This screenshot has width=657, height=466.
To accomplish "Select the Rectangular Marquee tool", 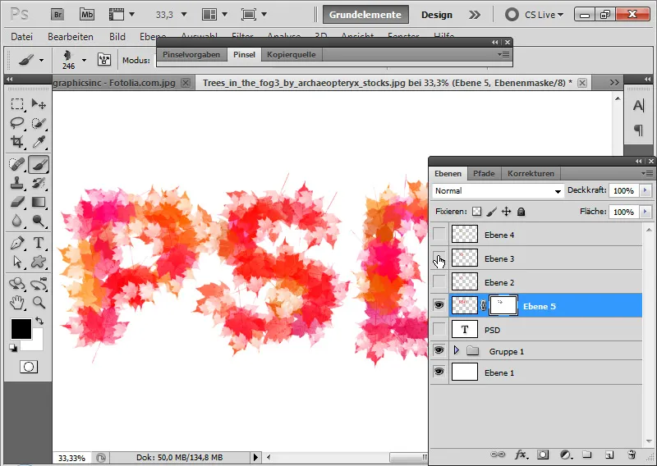I will pyautogui.click(x=17, y=103).
